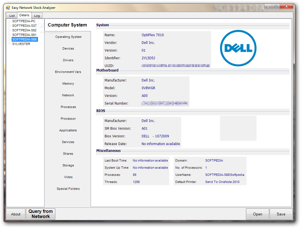Click the Domain value SOFTPEDIA
The image size is (301, 228).
pos(214,160)
